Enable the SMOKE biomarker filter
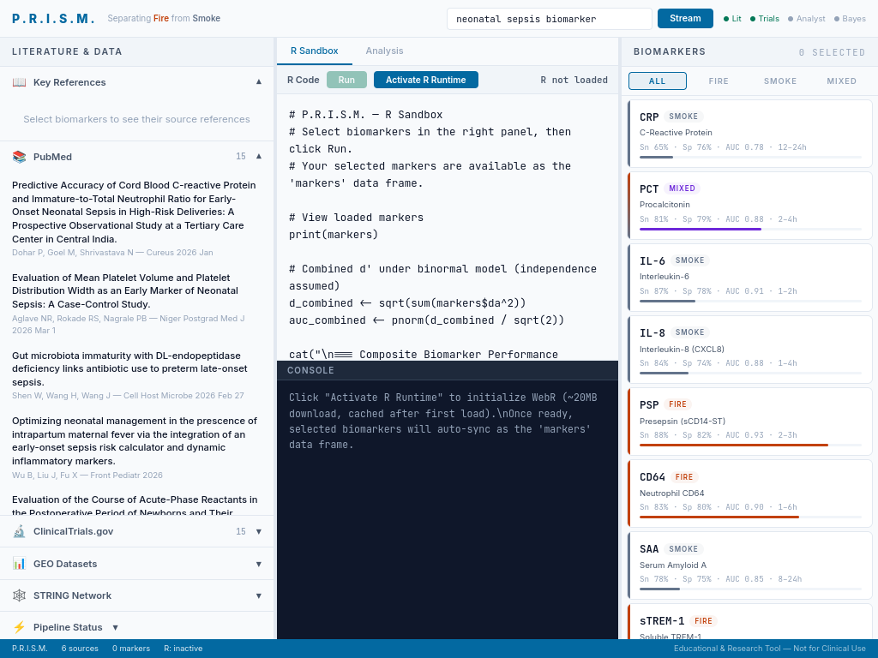Viewport: 878px width, 658px height. point(779,81)
